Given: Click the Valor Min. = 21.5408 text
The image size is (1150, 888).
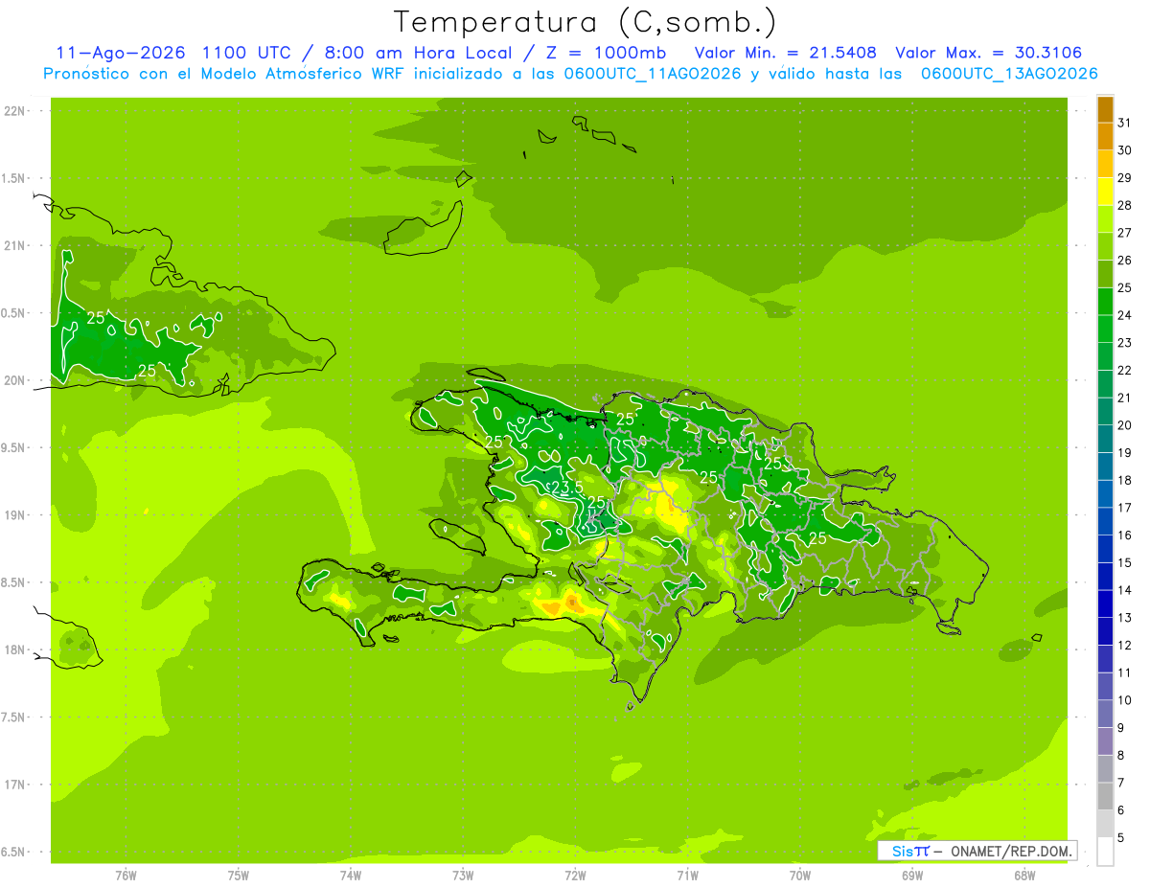Looking at the screenshot, I should point(785,53).
